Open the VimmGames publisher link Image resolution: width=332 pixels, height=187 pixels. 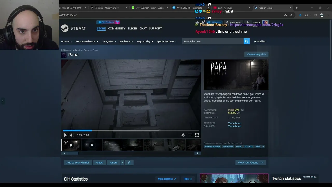pyautogui.click(x=234, y=126)
